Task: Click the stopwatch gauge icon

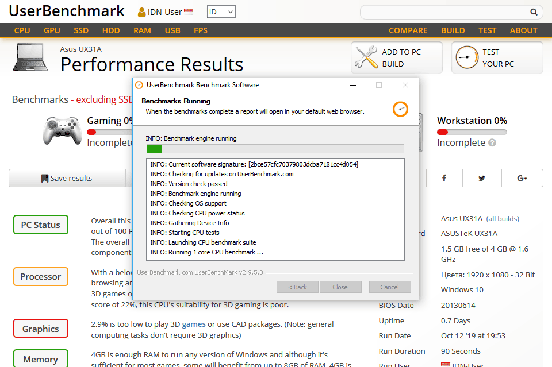Action: pyautogui.click(x=467, y=57)
